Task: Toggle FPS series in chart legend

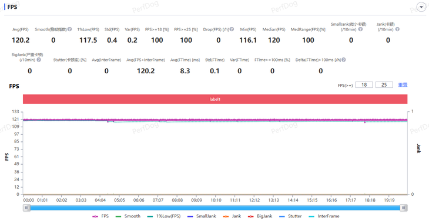Action: pyautogui.click(x=100, y=216)
